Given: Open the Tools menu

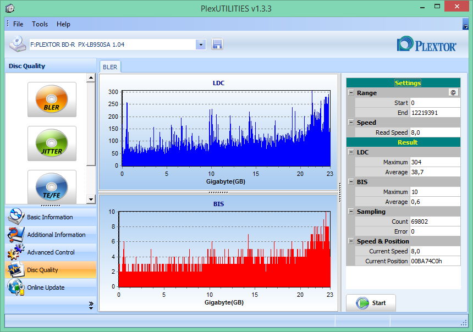Looking at the screenshot, I should [x=40, y=24].
